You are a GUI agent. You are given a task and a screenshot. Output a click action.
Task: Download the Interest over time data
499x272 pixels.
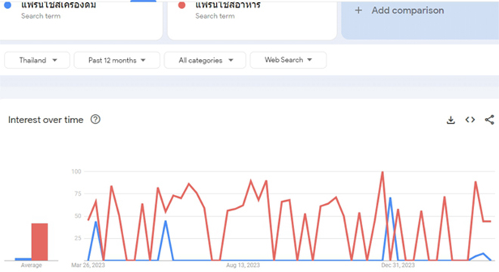pos(451,120)
